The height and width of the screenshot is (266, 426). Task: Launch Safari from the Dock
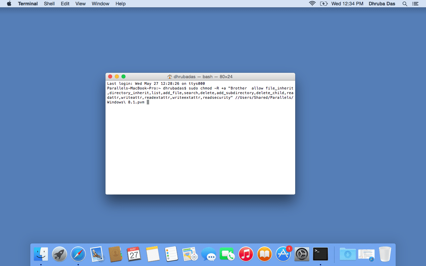[78, 255]
